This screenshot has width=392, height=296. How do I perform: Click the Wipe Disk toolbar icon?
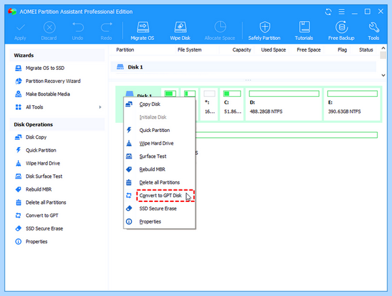(180, 27)
